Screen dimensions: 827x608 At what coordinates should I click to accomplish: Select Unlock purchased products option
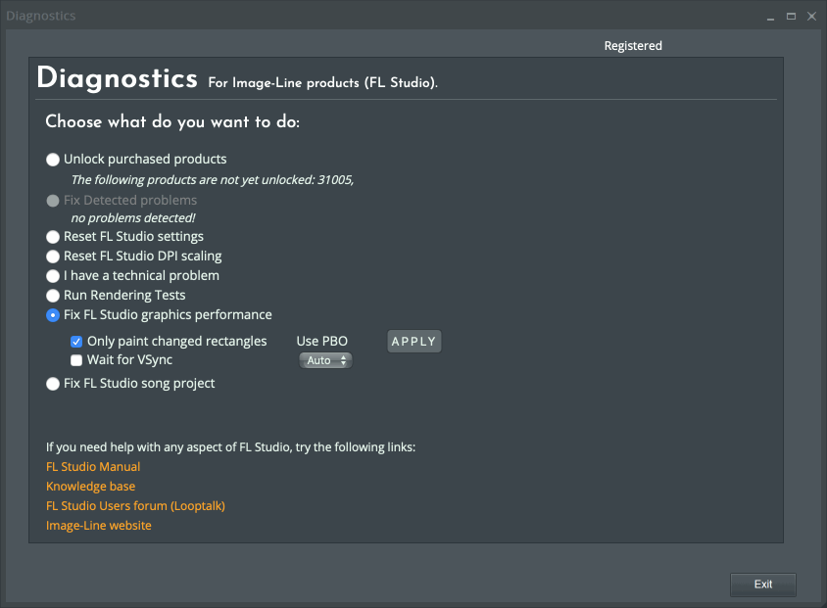53,160
